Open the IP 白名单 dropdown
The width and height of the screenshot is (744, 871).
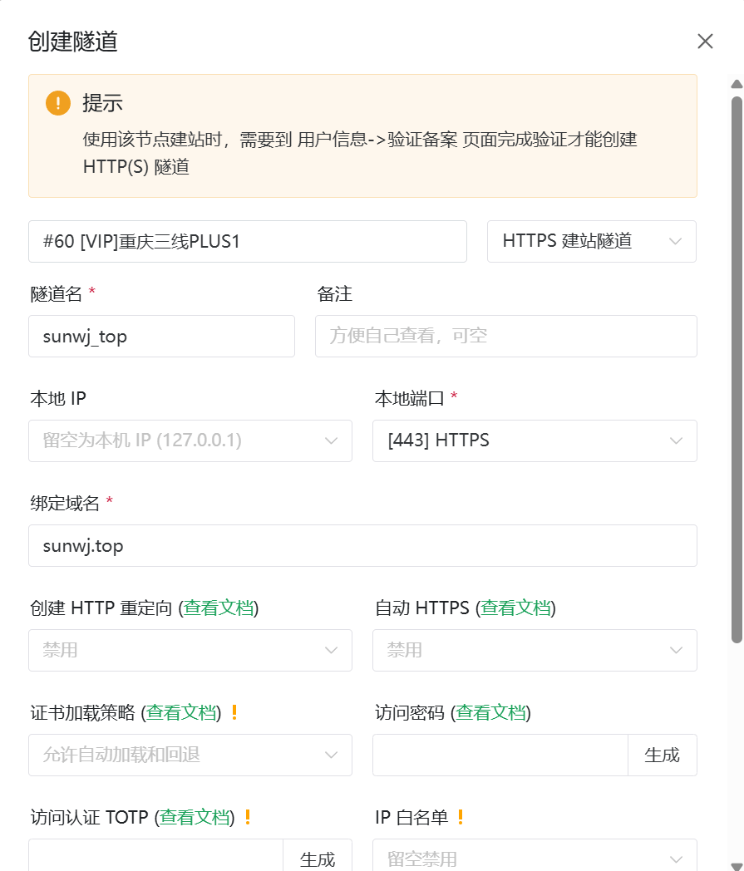534,858
